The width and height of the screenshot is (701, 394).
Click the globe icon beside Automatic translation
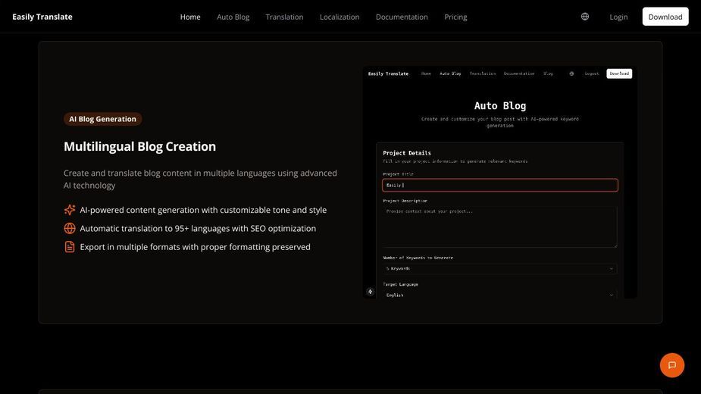click(70, 228)
